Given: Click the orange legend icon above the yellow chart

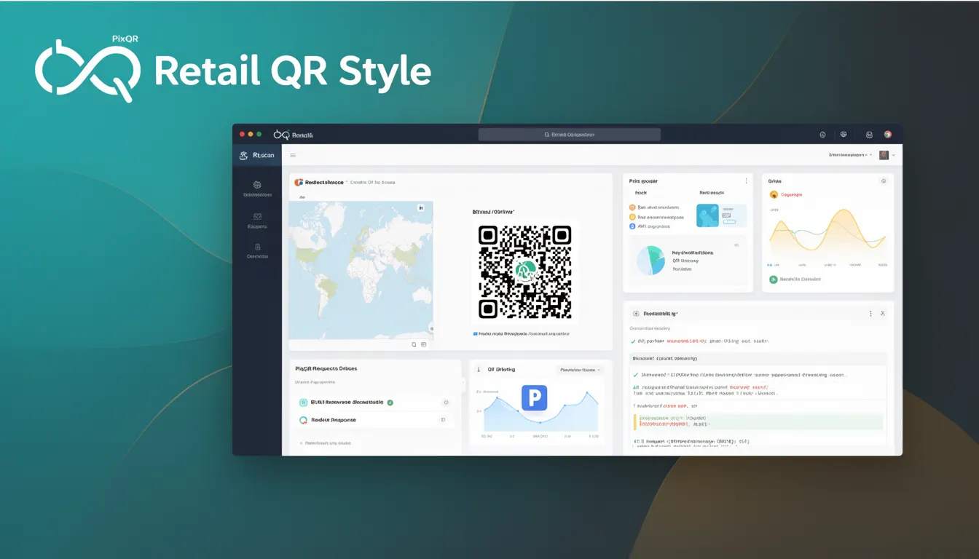Looking at the screenshot, I should click(x=774, y=194).
